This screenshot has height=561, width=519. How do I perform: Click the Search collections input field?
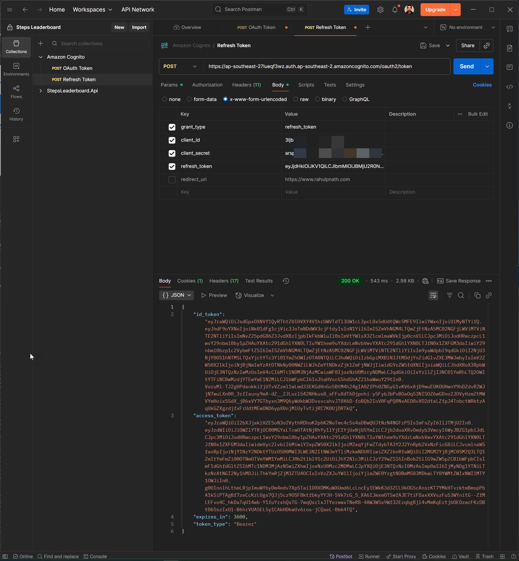coord(98,44)
